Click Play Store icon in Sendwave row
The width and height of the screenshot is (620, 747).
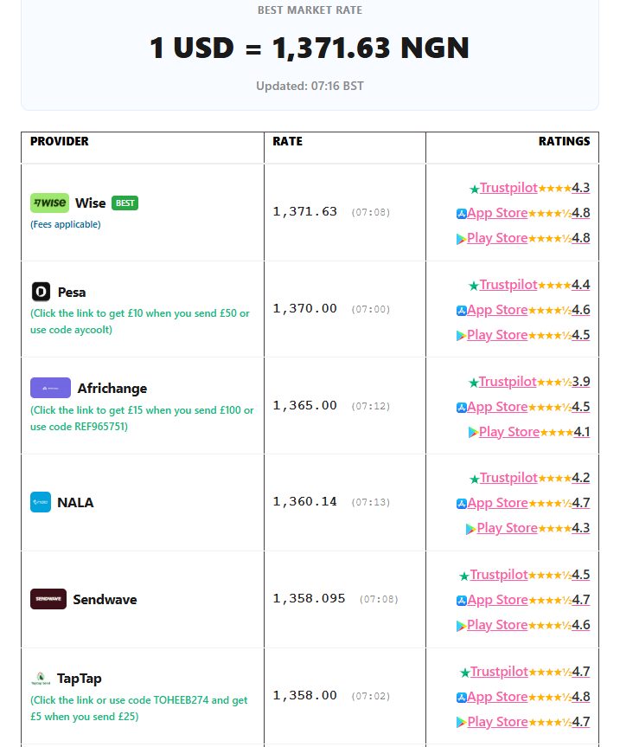[461, 626]
